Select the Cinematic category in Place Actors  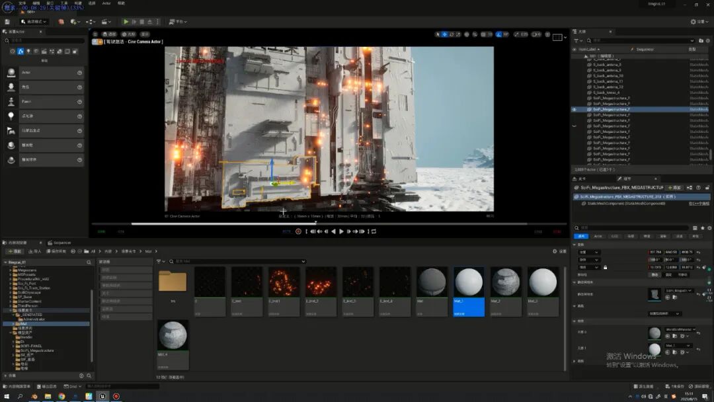tap(44, 52)
